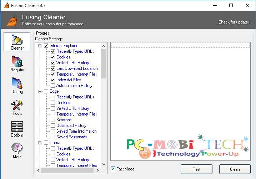
Task: Select the Last Download Location label
Action: (77, 68)
